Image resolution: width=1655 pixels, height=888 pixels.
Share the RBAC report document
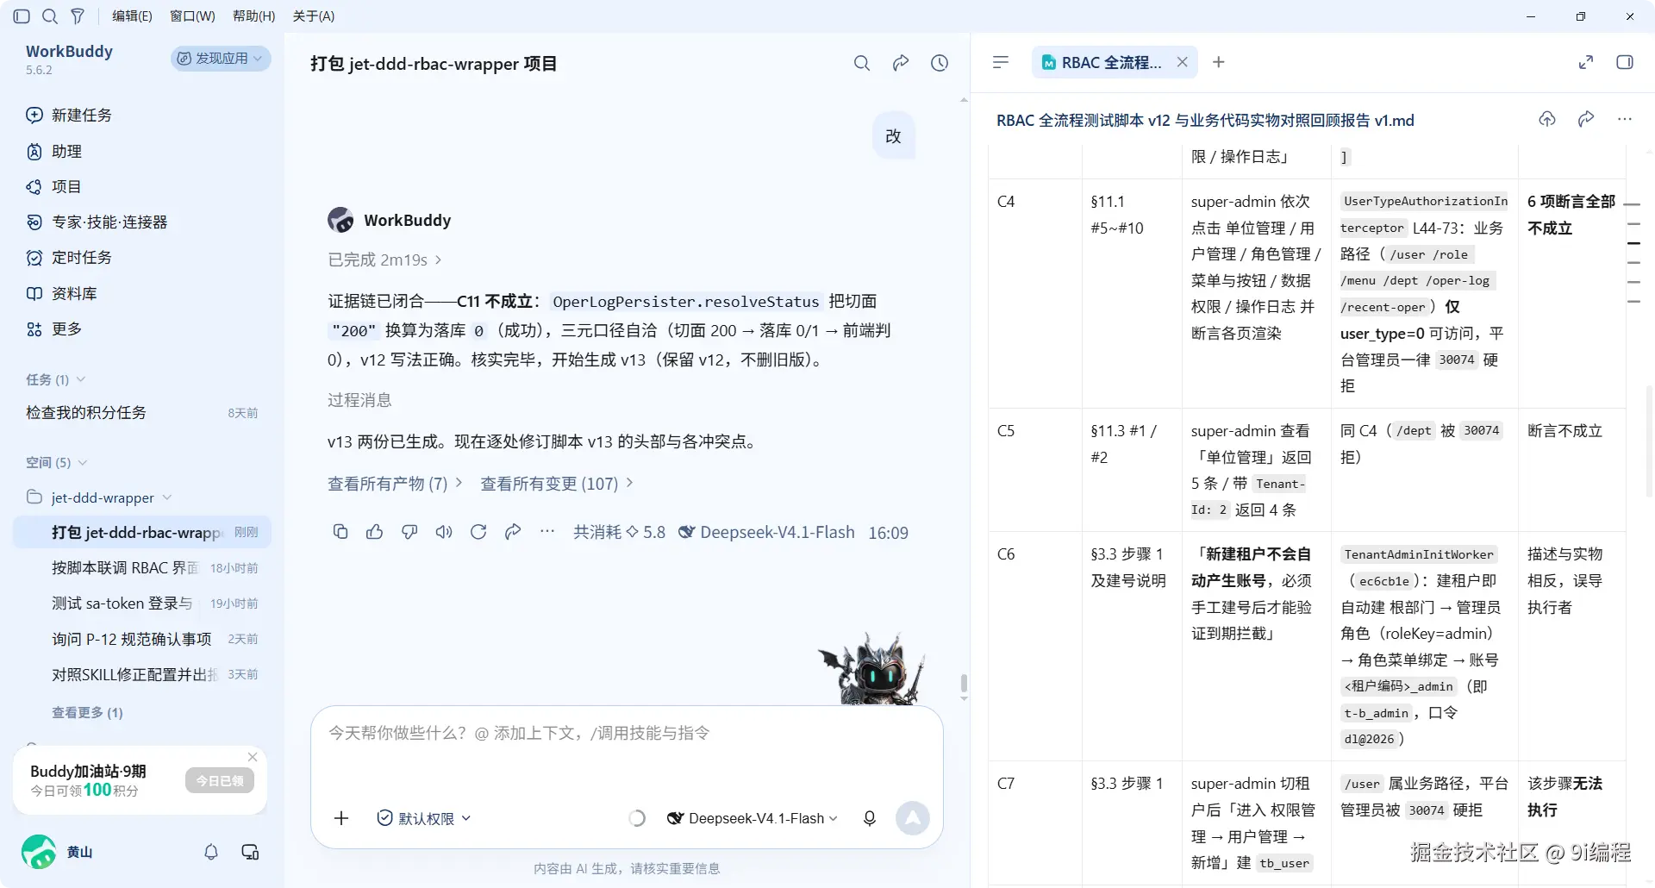(x=1586, y=120)
